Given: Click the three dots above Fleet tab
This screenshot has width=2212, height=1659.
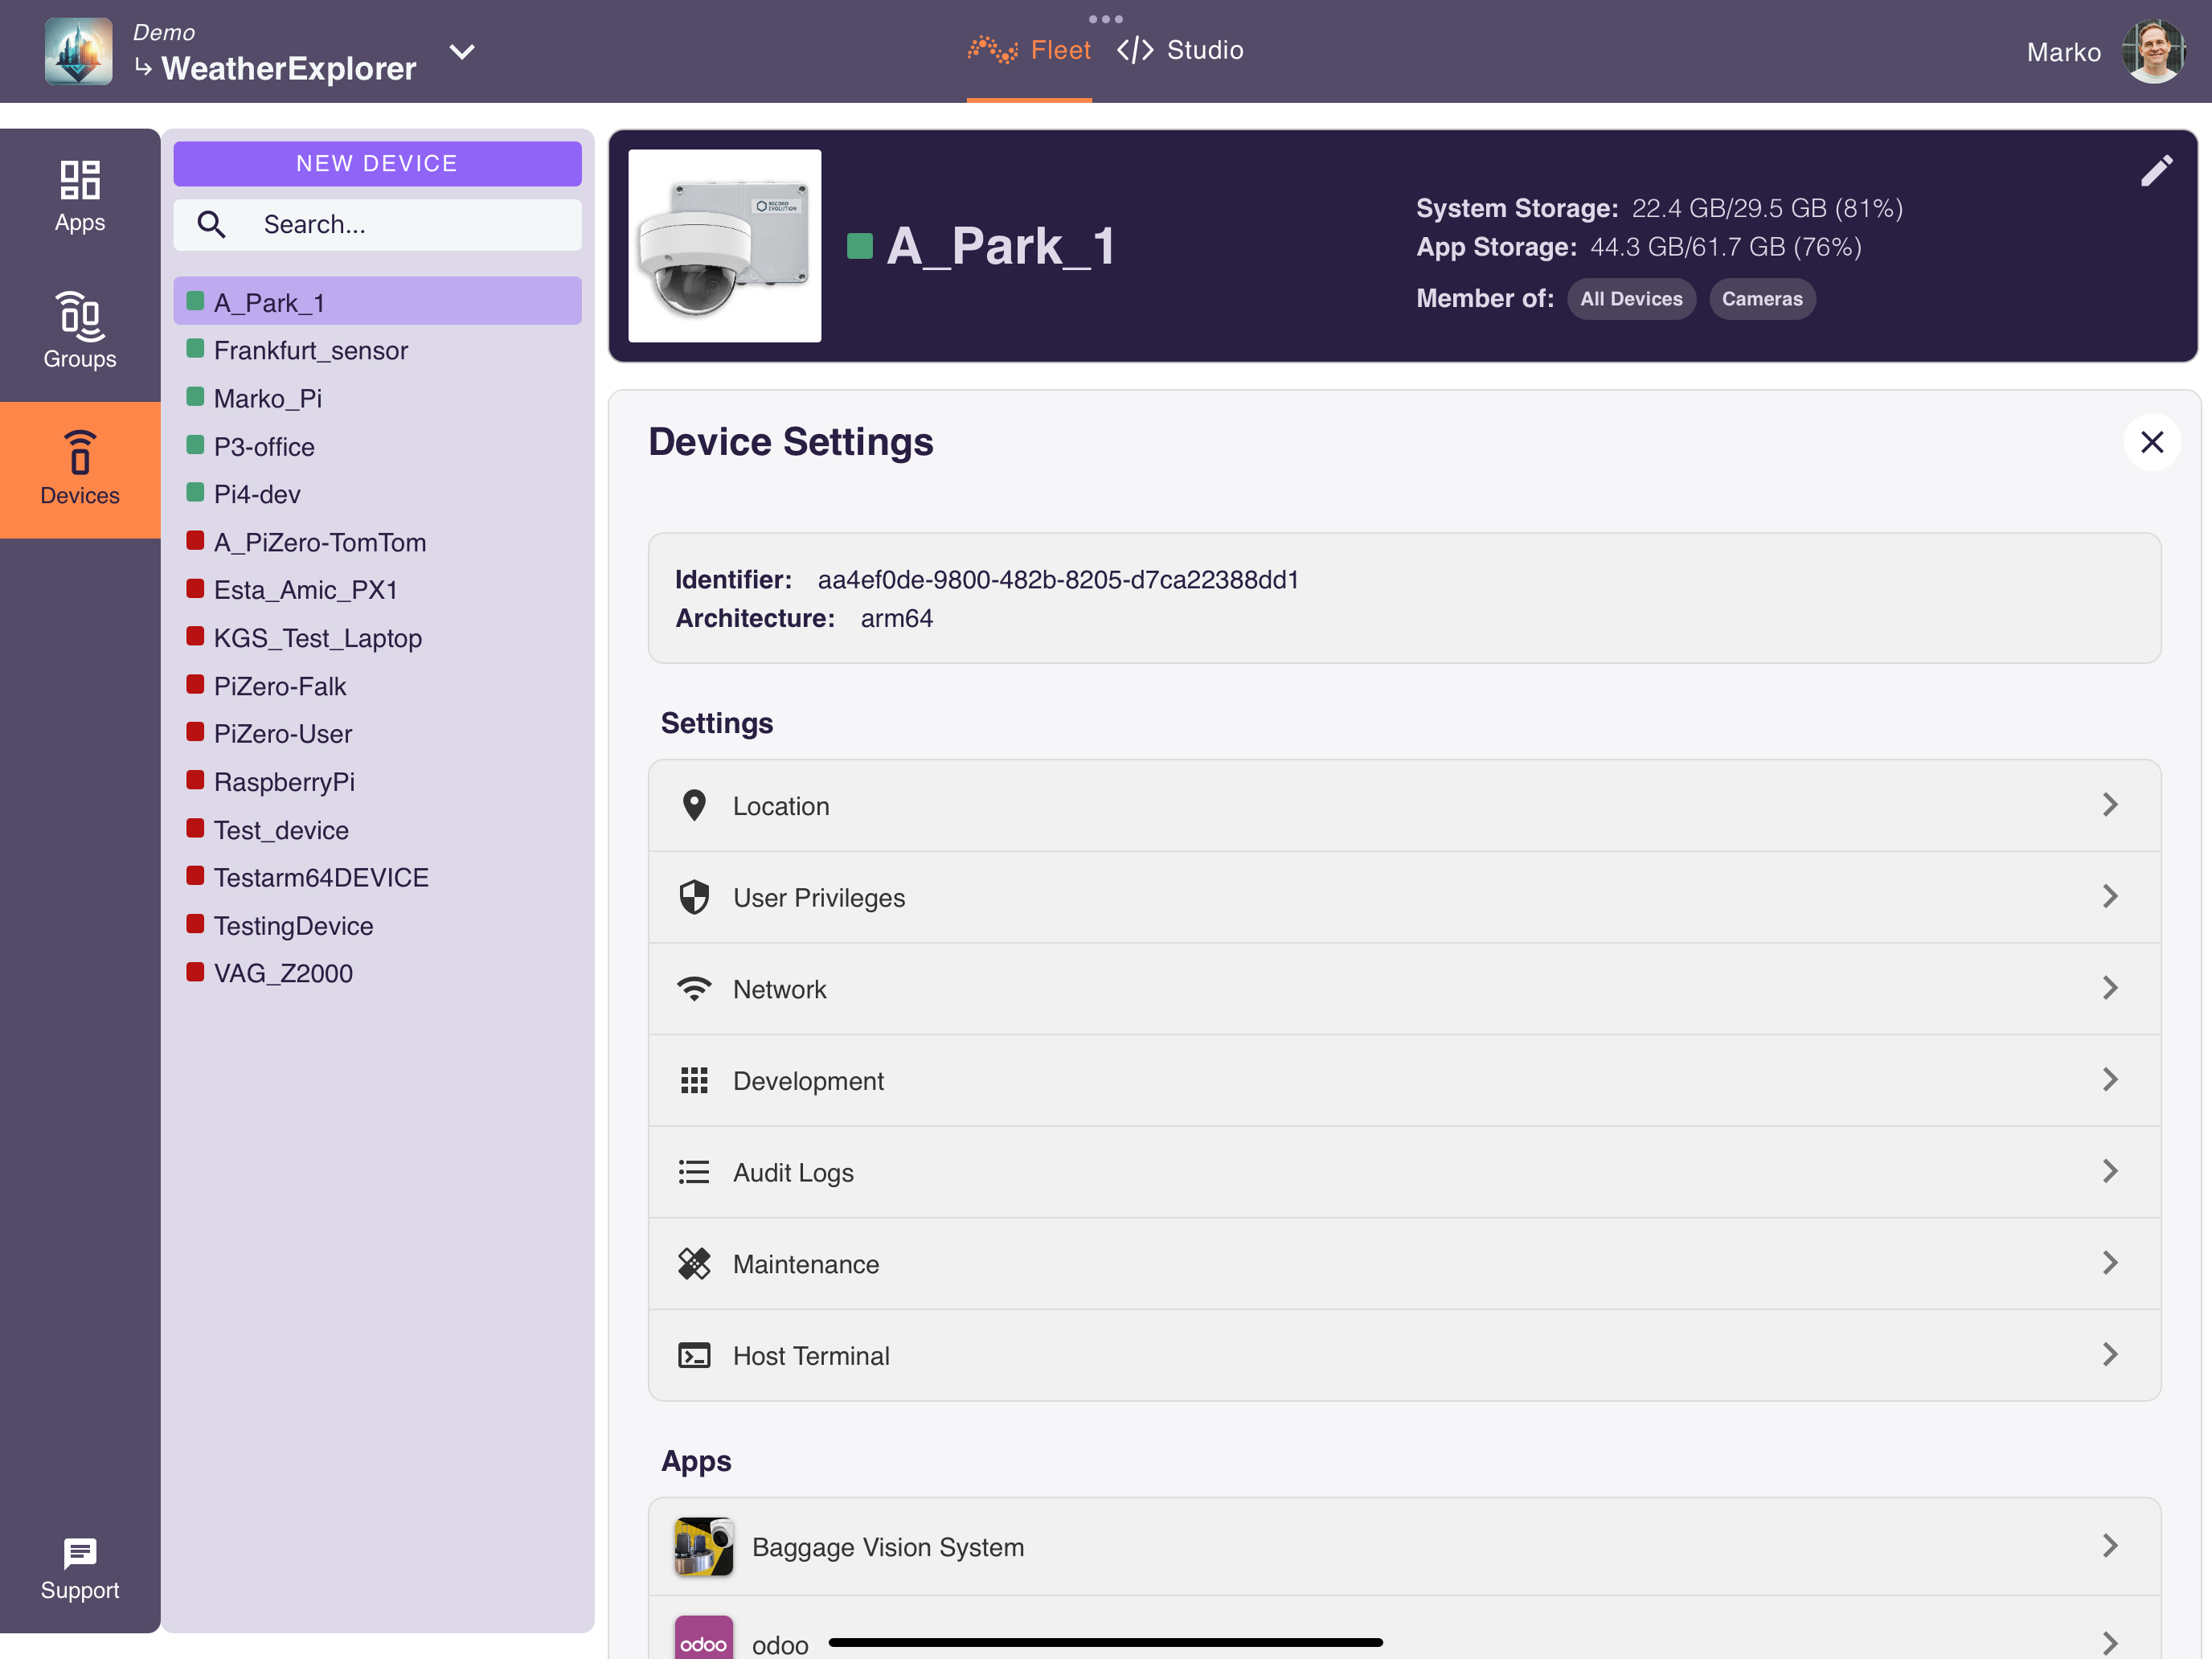Looking at the screenshot, I should (1105, 18).
